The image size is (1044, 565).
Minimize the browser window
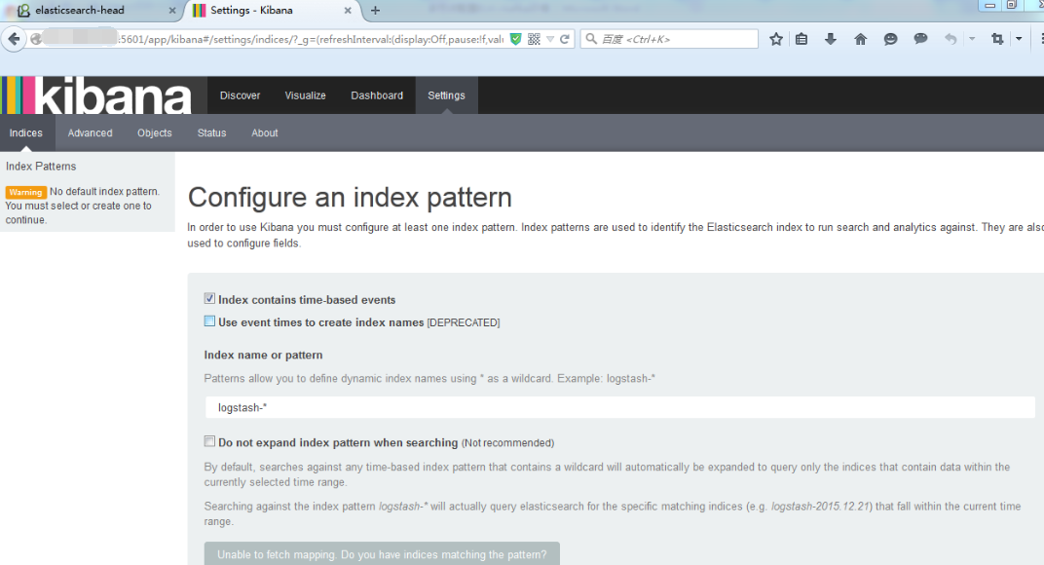990,5
